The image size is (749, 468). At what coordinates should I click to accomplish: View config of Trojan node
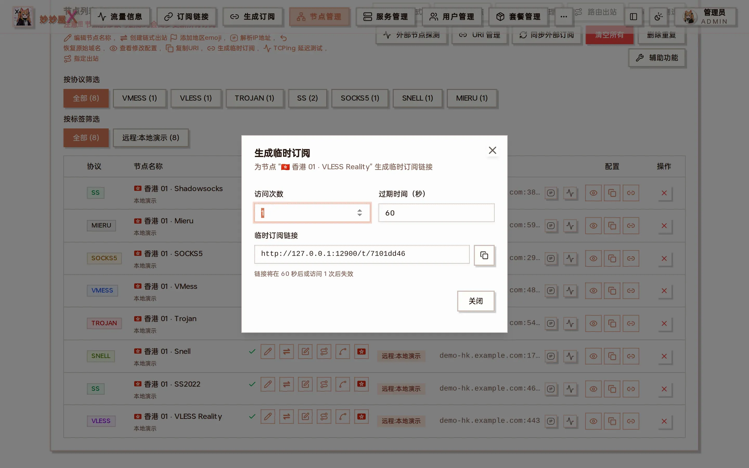click(x=593, y=323)
